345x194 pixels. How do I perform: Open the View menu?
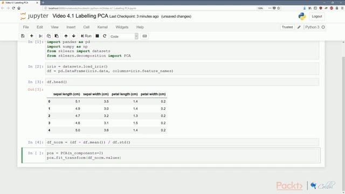click(x=54, y=27)
